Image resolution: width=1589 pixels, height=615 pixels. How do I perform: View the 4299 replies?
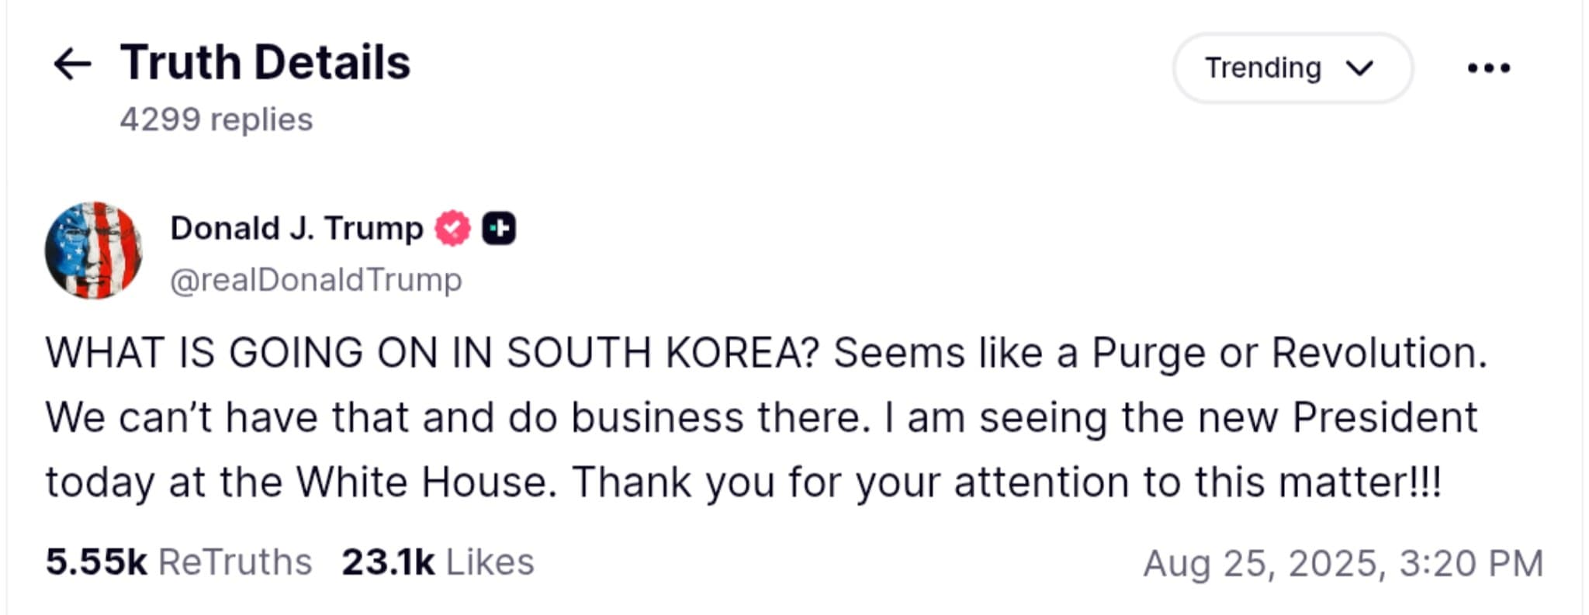(217, 119)
